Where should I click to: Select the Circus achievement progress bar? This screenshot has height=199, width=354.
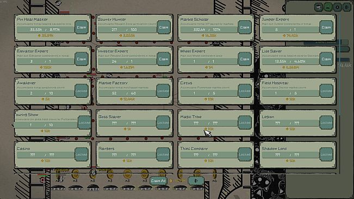click(209, 93)
